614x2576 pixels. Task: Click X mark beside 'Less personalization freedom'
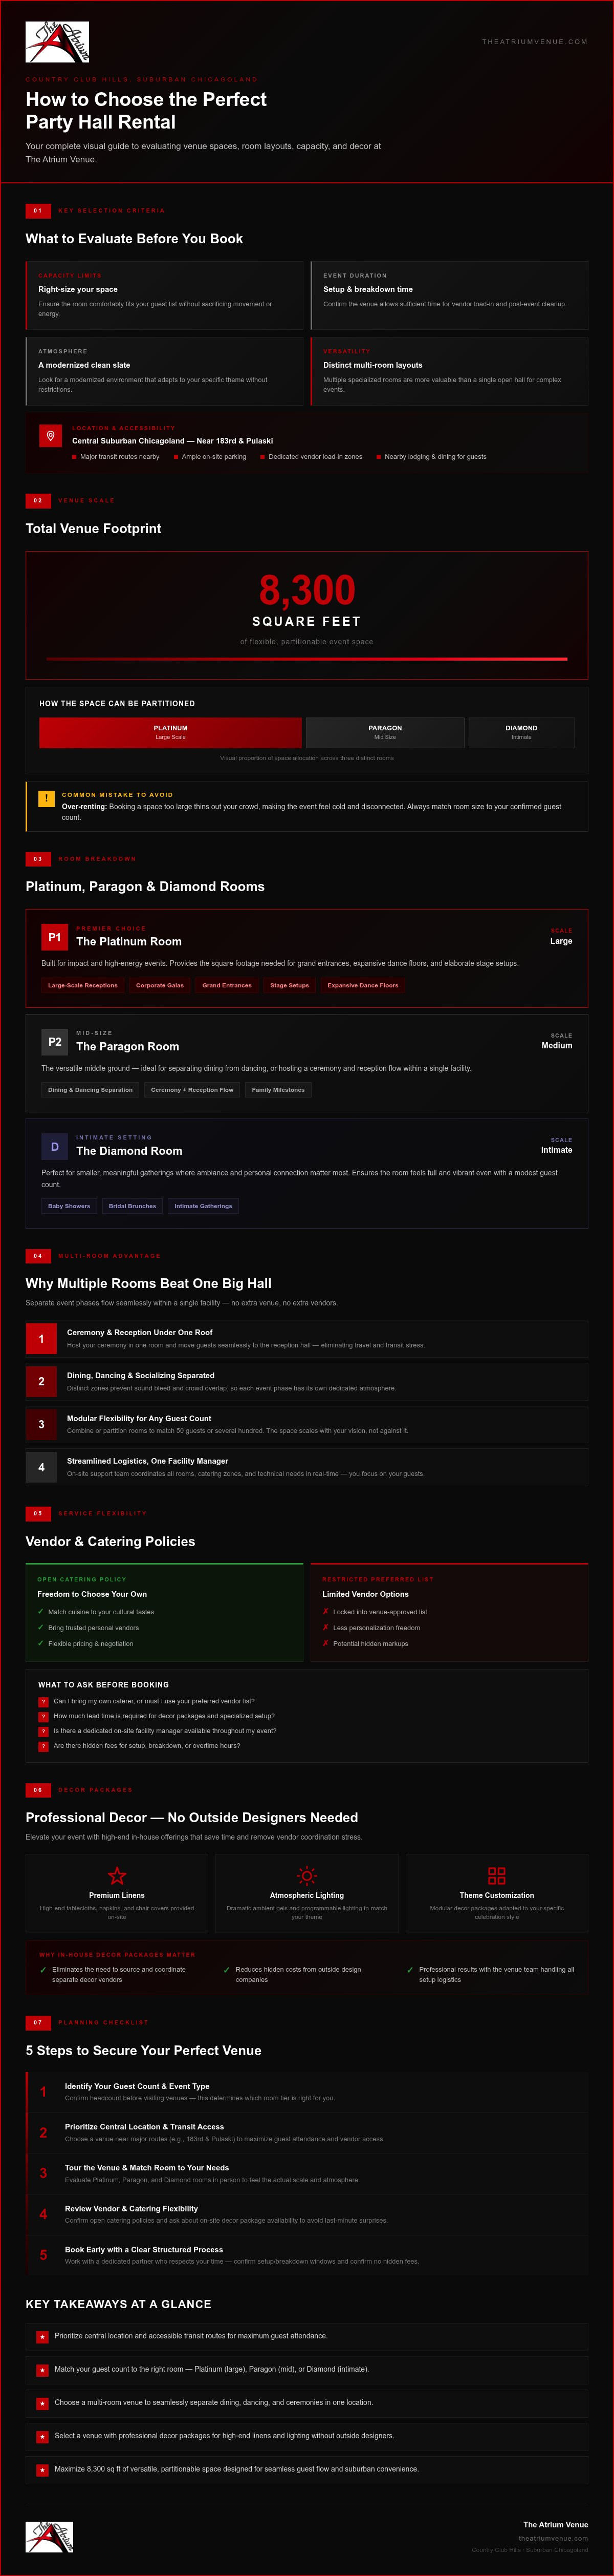(325, 1628)
